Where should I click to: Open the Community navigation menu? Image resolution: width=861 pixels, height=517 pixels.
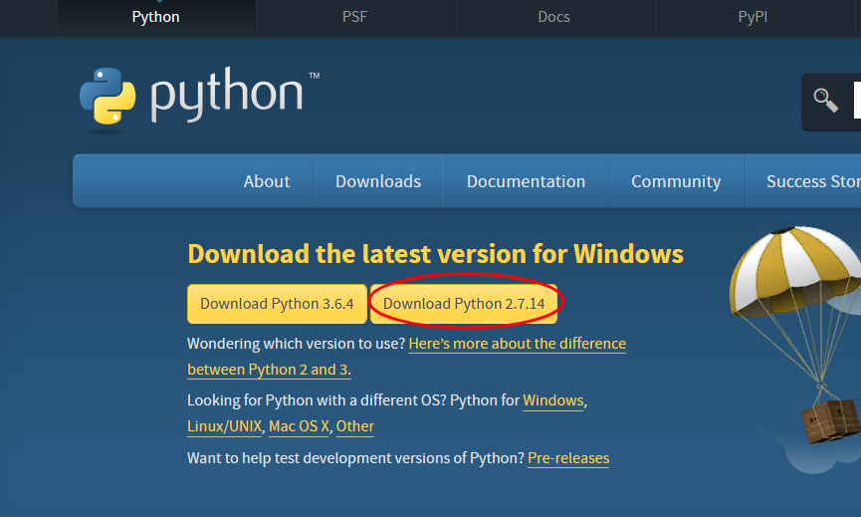point(676,181)
